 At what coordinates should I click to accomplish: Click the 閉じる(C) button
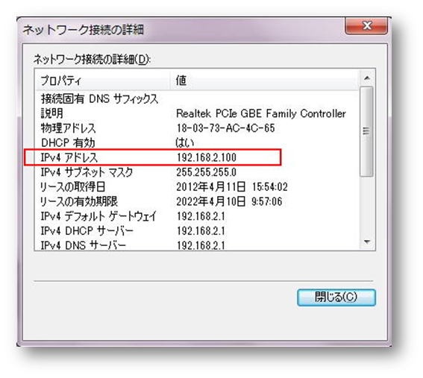tap(336, 297)
